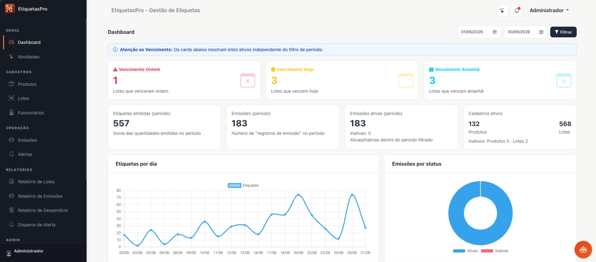Click the Emissões printer icon
This screenshot has width=596, height=262.
pos(12,140)
